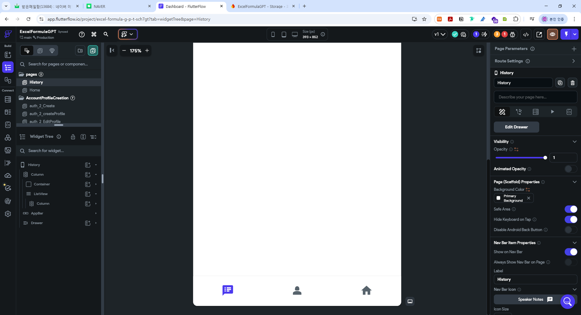Image resolution: width=581 pixels, height=315 pixels.
Task: Toggle Safe Area switch
Action: pyautogui.click(x=571, y=209)
